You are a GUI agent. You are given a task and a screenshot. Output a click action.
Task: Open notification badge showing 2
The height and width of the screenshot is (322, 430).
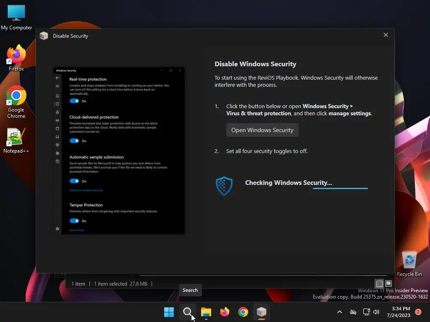coord(418,312)
